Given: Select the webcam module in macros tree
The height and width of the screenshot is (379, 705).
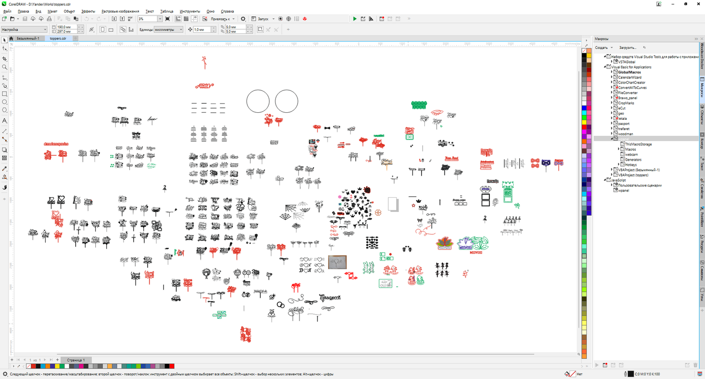Looking at the screenshot, I should click(x=631, y=155).
